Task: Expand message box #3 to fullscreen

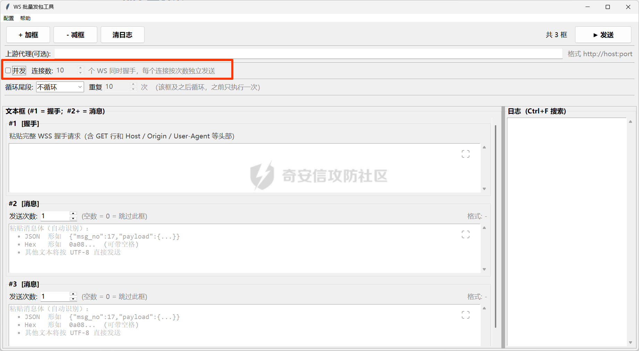Action: point(465,315)
